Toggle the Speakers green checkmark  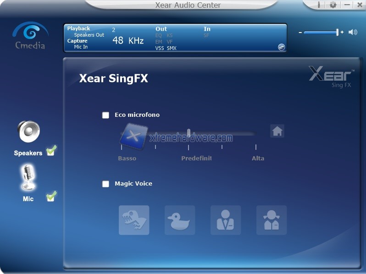[51, 150]
